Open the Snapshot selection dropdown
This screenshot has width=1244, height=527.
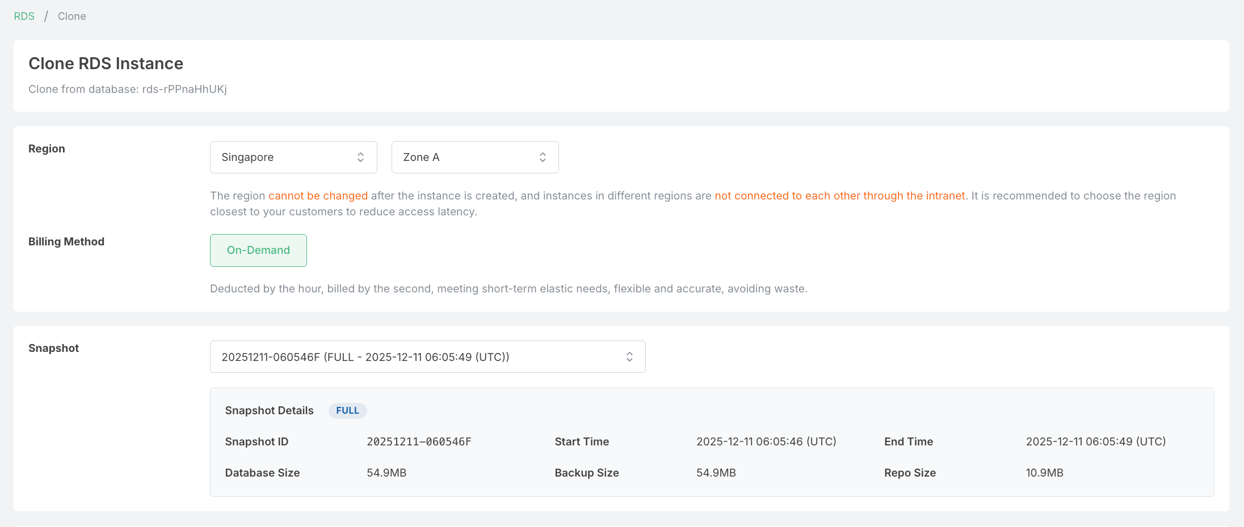pyautogui.click(x=427, y=357)
